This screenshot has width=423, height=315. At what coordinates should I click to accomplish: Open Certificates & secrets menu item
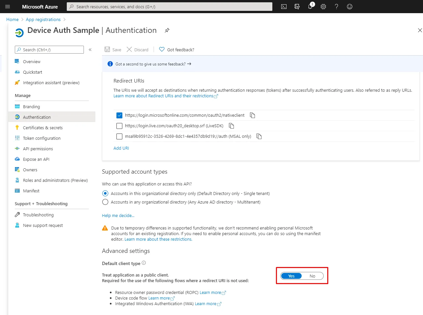(42, 128)
